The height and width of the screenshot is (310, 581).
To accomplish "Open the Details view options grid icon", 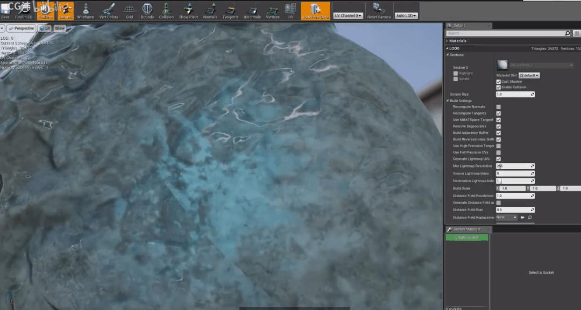I will coord(577,33).
